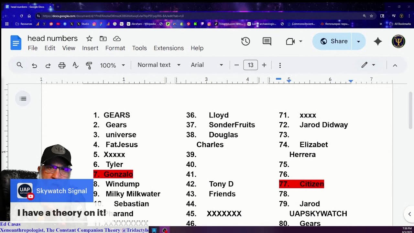Screen dimensions: 414x233
Task: Check the cloud document status icon
Action: (x=117, y=39)
